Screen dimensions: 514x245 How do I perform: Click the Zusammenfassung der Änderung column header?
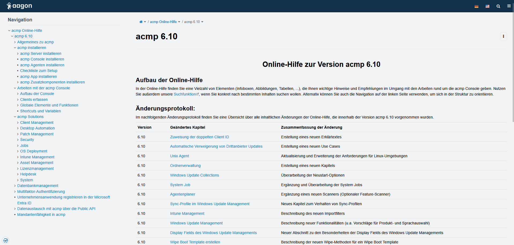tap(312, 127)
